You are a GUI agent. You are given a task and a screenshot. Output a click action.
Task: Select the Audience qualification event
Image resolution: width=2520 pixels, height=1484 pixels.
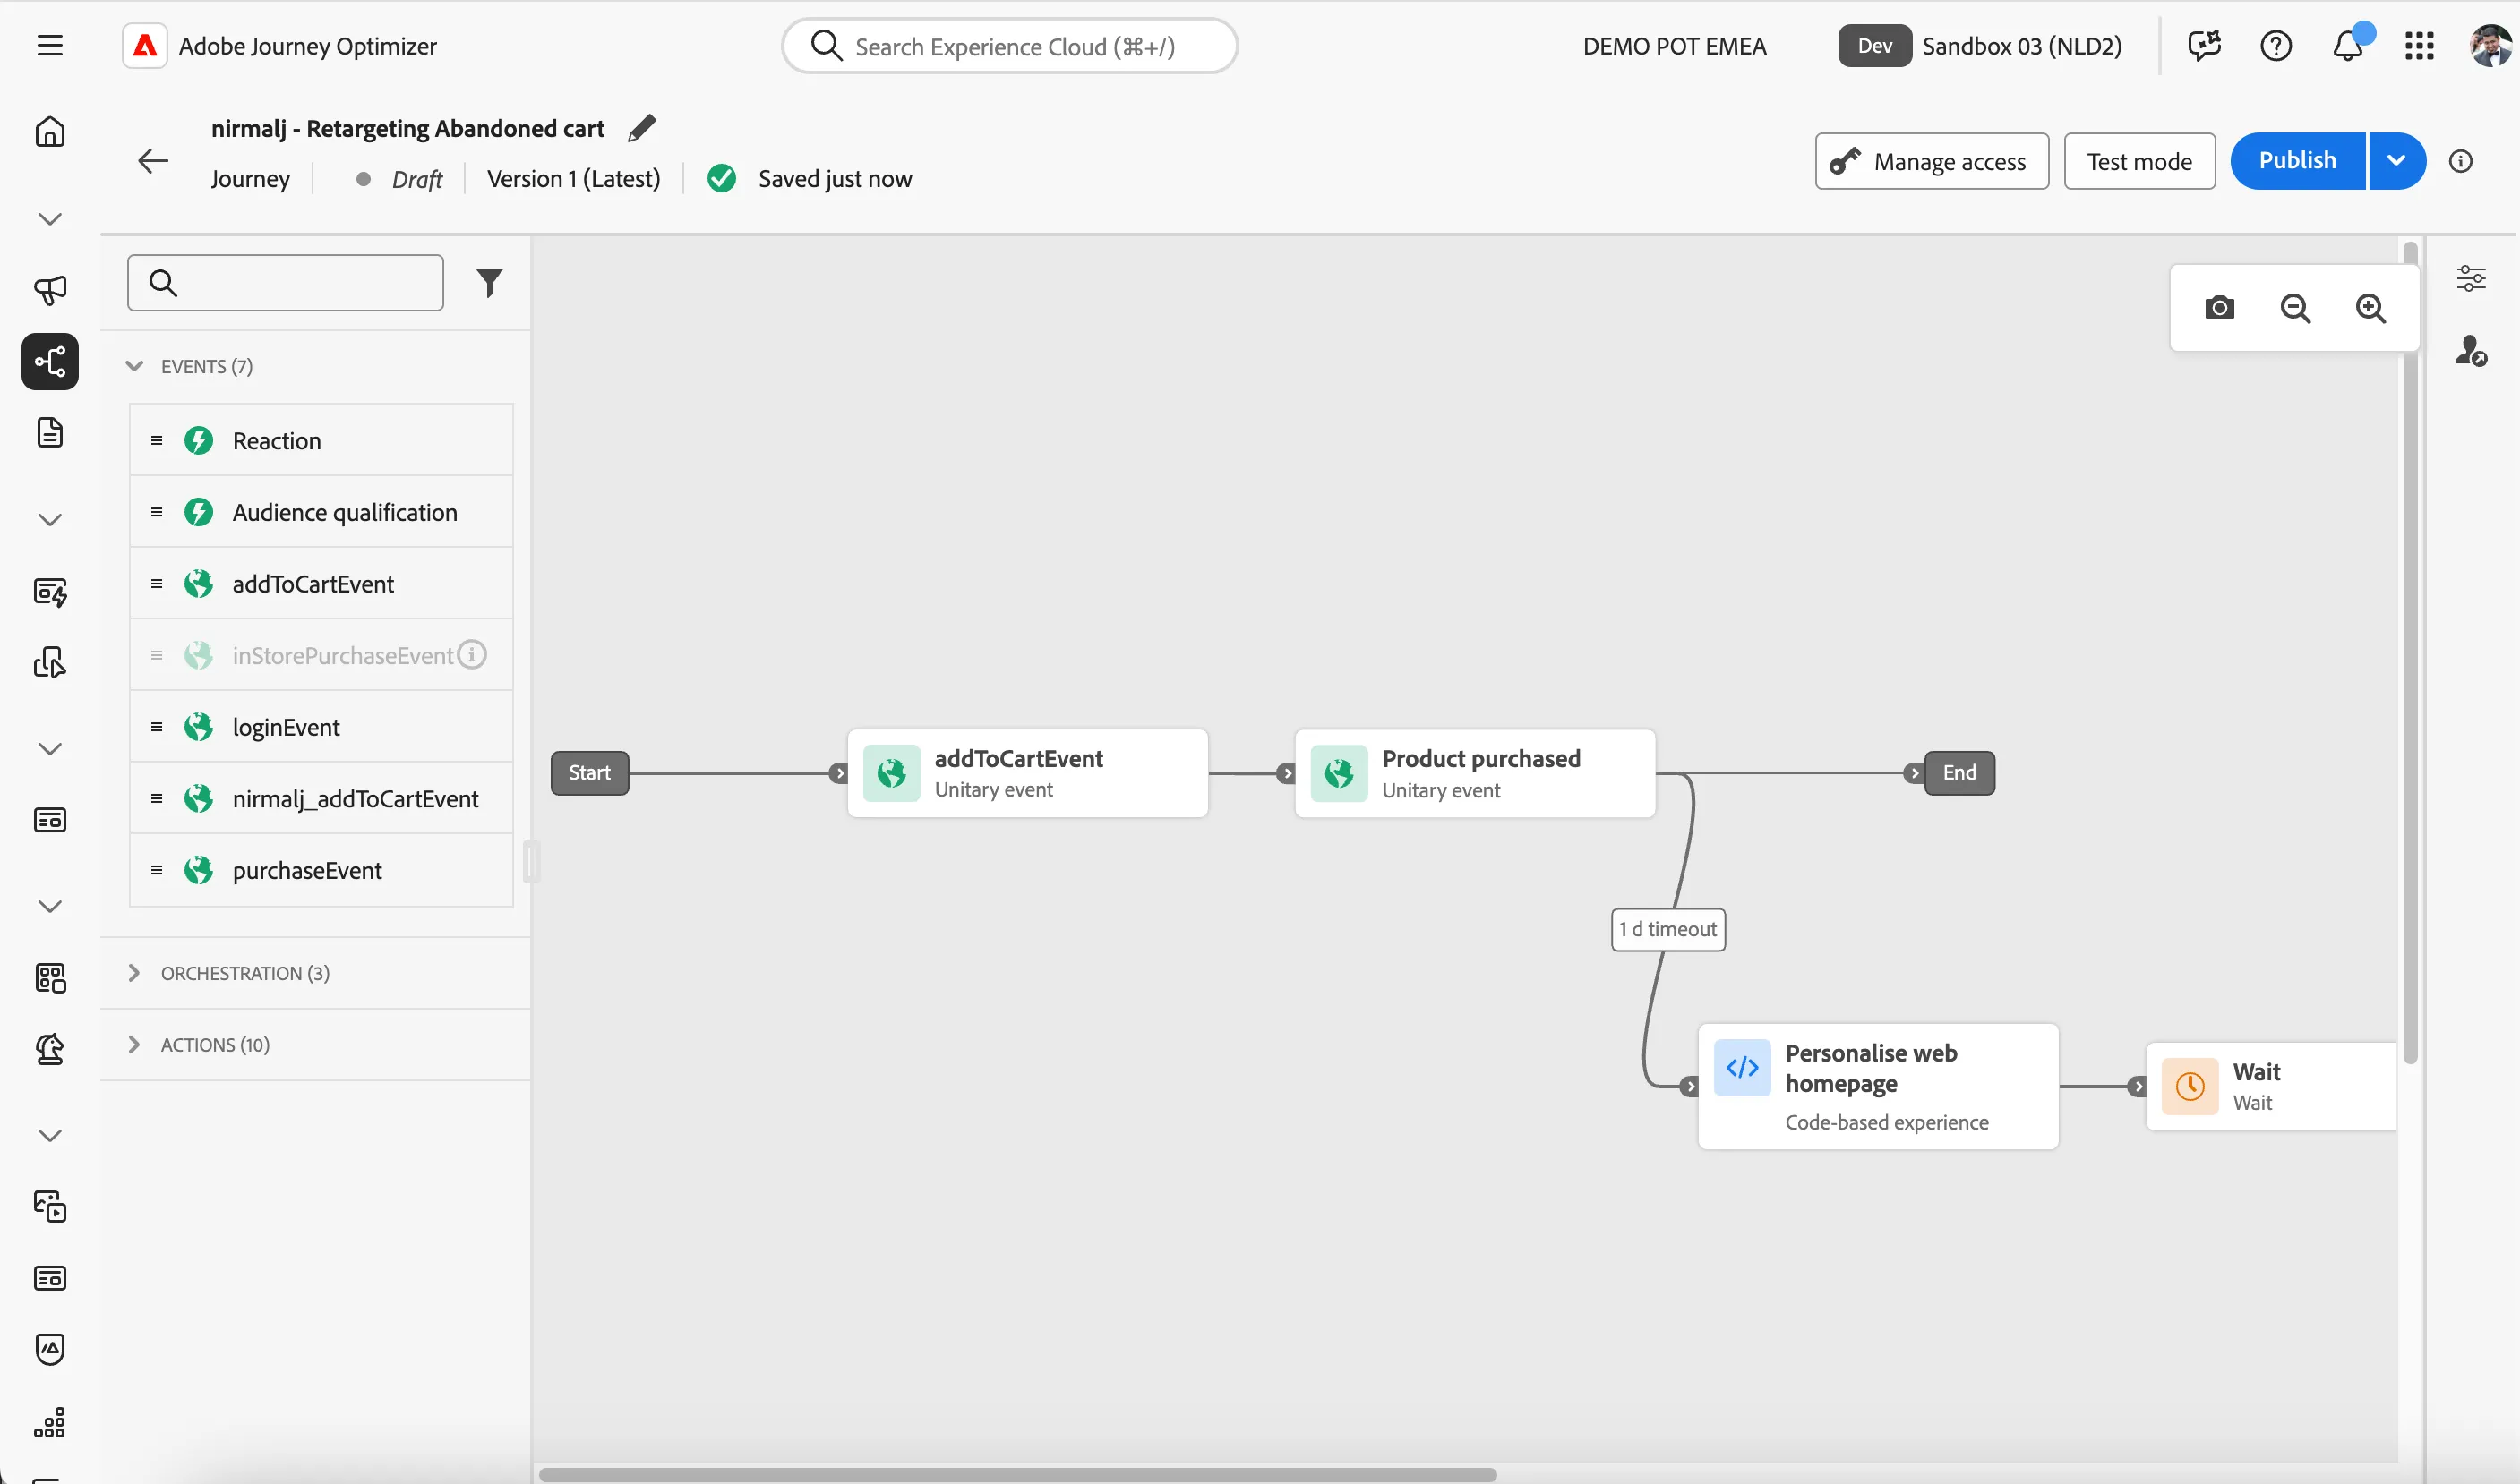(x=321, y=512)
